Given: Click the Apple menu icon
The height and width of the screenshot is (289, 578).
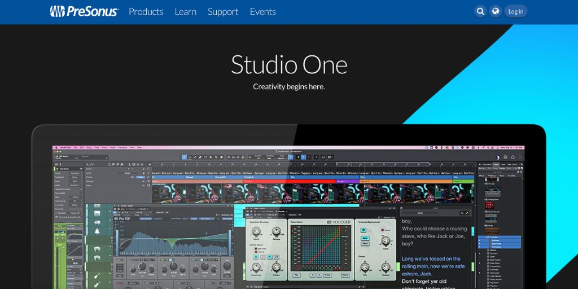Looking at the screenshot, I should coord(56,147).
